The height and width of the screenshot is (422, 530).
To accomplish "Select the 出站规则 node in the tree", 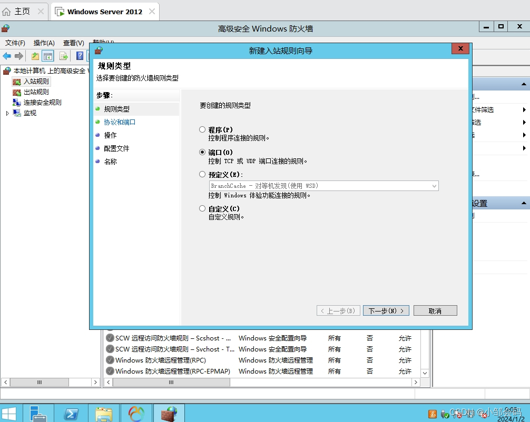I will (x=36, y=92).
